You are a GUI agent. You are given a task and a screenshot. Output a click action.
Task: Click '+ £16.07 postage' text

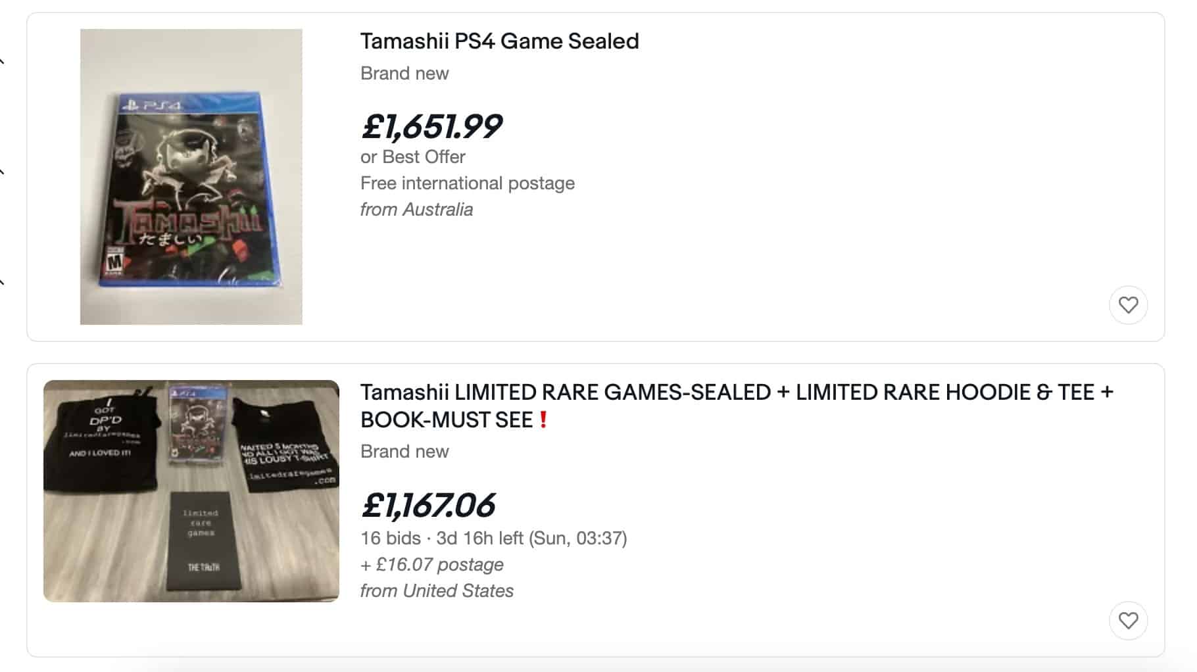pos(432,565)
